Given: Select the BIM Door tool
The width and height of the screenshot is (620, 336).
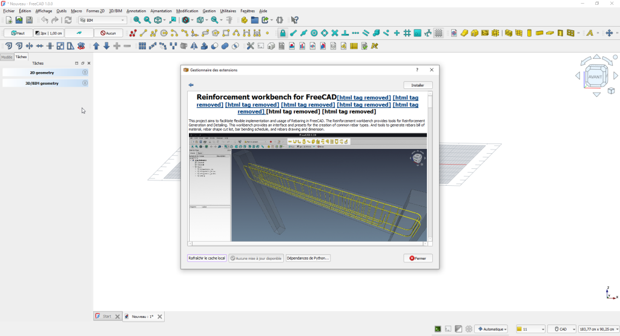Looking at the screenshot, I should click(560, 33).
